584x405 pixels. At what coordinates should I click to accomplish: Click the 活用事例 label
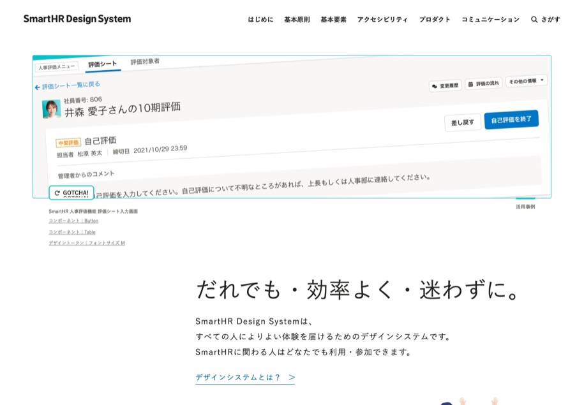click(x=525, y=207)
